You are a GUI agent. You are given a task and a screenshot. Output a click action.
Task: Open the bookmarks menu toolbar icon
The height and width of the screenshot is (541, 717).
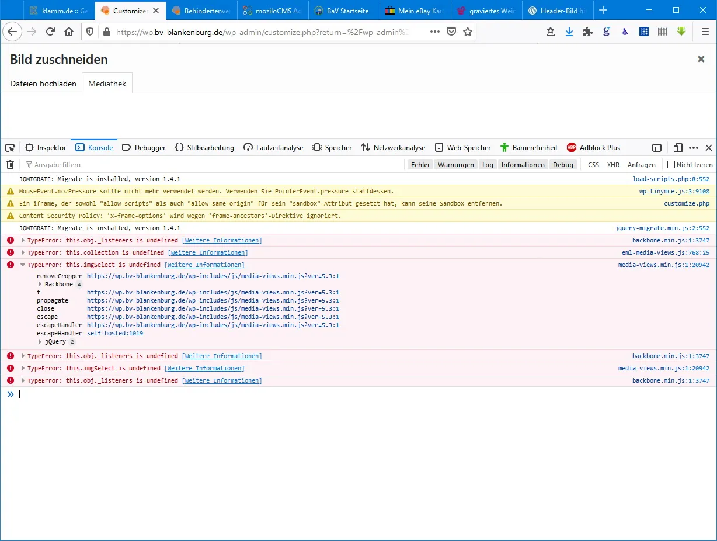(550, 32)
